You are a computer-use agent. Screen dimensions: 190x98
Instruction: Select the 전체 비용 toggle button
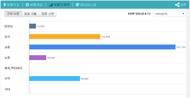coord(13,14)
